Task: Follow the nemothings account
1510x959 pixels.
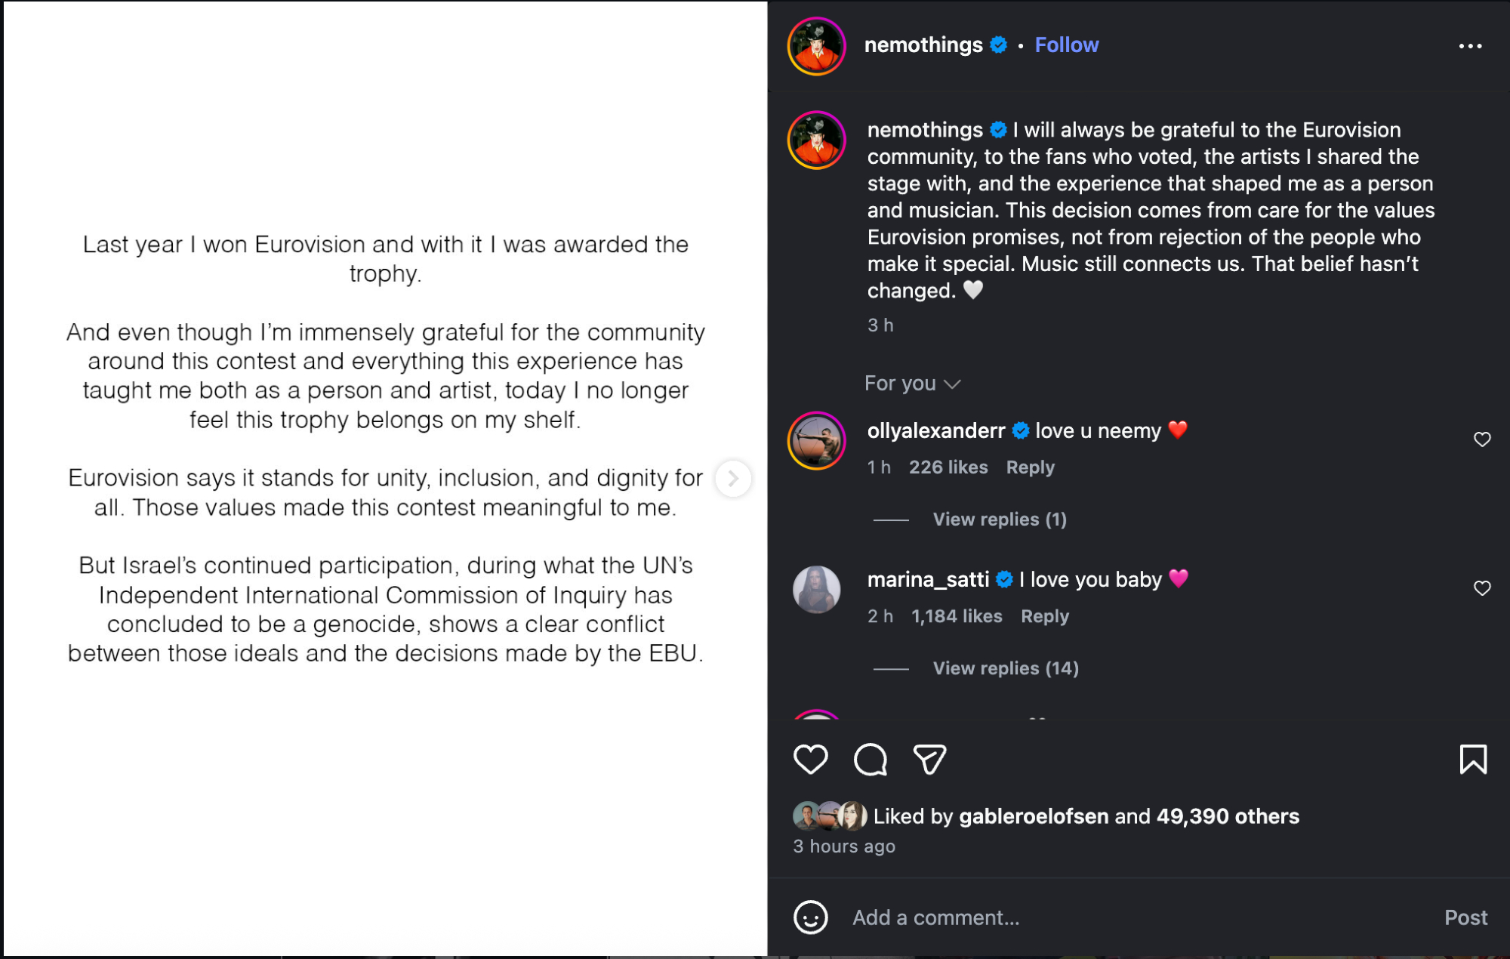Action: click(x=1066, y=45)
